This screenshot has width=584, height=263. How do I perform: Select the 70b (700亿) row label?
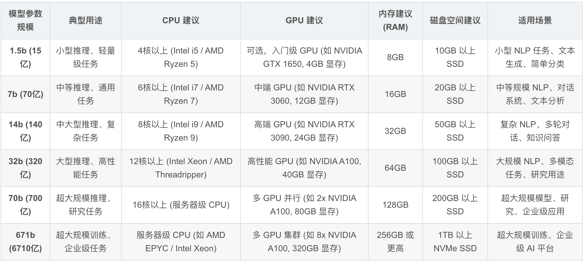pos(25,205)
